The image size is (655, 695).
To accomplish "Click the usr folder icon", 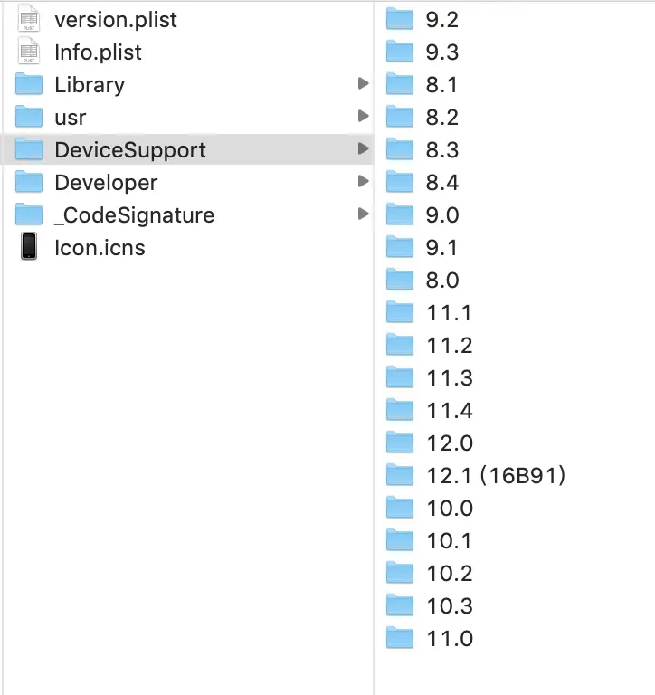I will [x=29, y=117].
